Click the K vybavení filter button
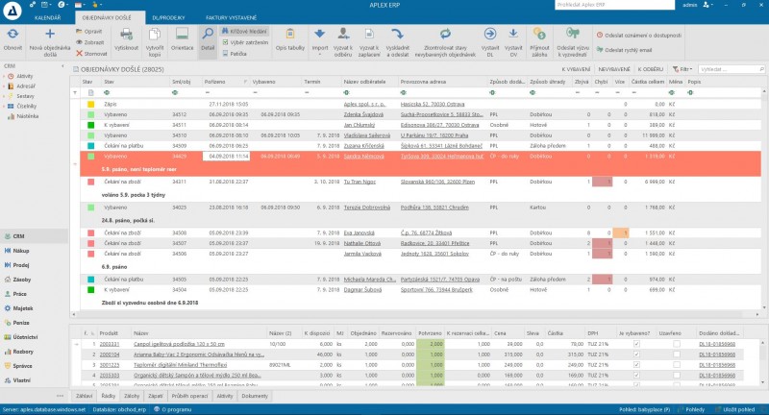This screenshot has height=415, width=769. (x=576, y=70)
